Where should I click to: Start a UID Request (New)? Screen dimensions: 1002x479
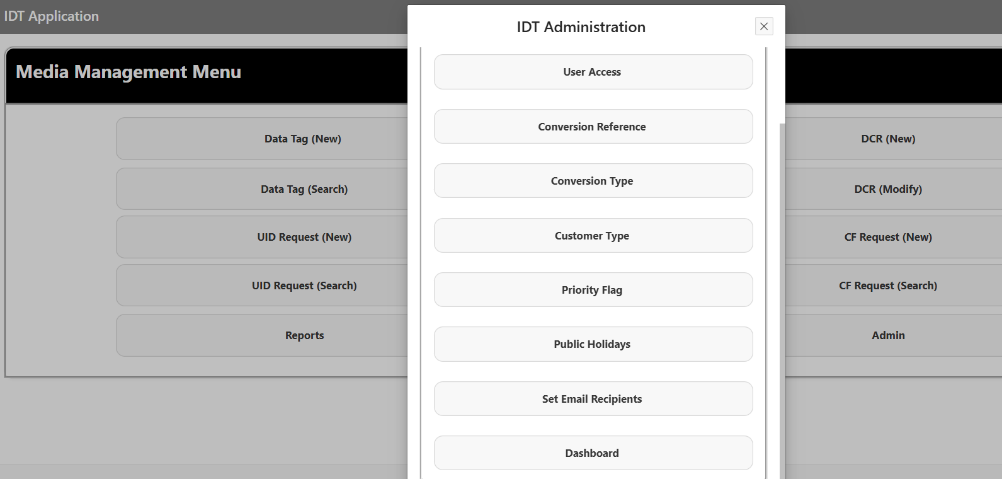(304, 237)
